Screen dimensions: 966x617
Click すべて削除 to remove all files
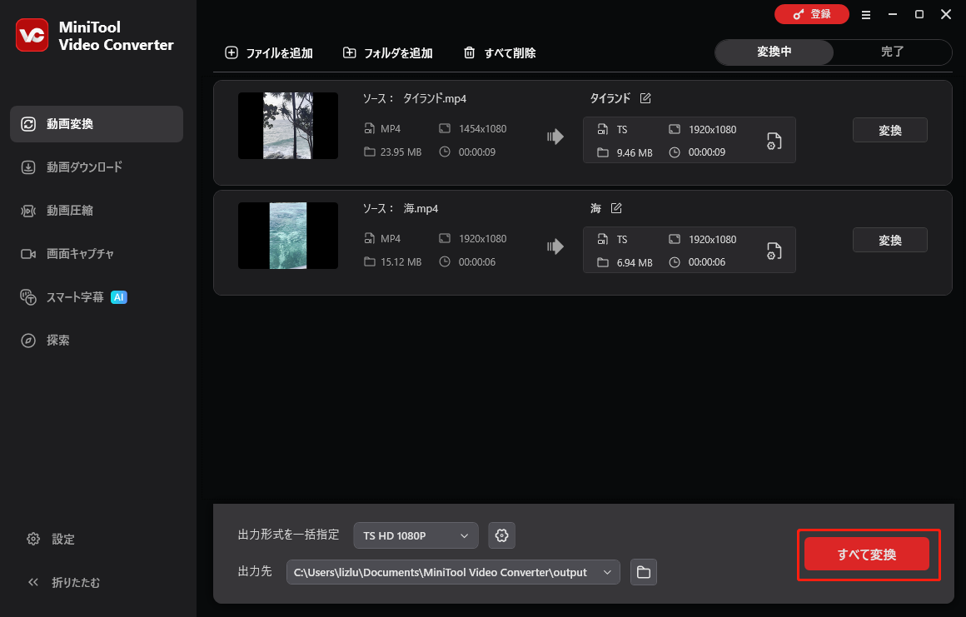click(499, 52)
